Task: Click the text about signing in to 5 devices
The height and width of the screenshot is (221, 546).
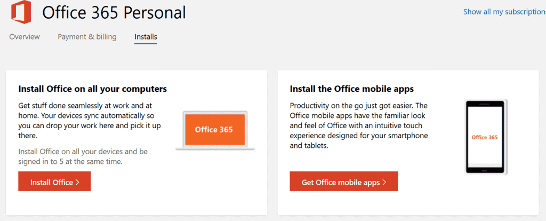Action: (83, 156)
